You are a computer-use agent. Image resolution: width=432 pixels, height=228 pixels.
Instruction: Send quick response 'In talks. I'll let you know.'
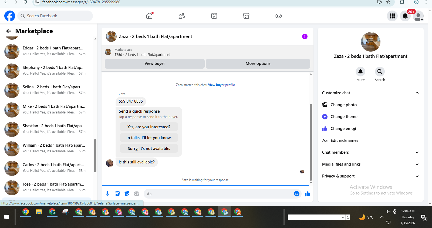pyautogui.click(x=149, y=138)
